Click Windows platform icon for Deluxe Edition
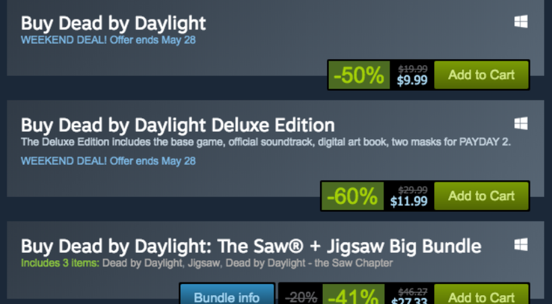 (x=520, y=124)
